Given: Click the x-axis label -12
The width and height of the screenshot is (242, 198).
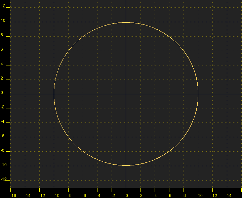Looking at the screenshot, I should point(42,196).
